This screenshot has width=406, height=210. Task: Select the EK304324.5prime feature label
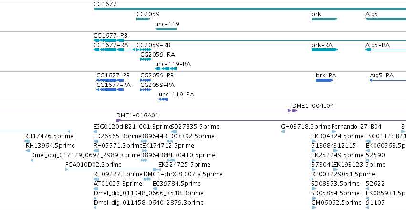[337, 136]
